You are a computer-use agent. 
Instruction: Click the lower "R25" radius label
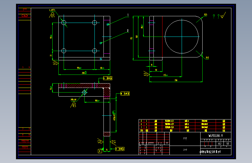[207, 58]
